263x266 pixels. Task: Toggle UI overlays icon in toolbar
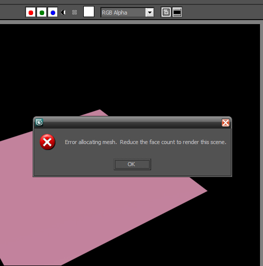(x=166, y=12)
